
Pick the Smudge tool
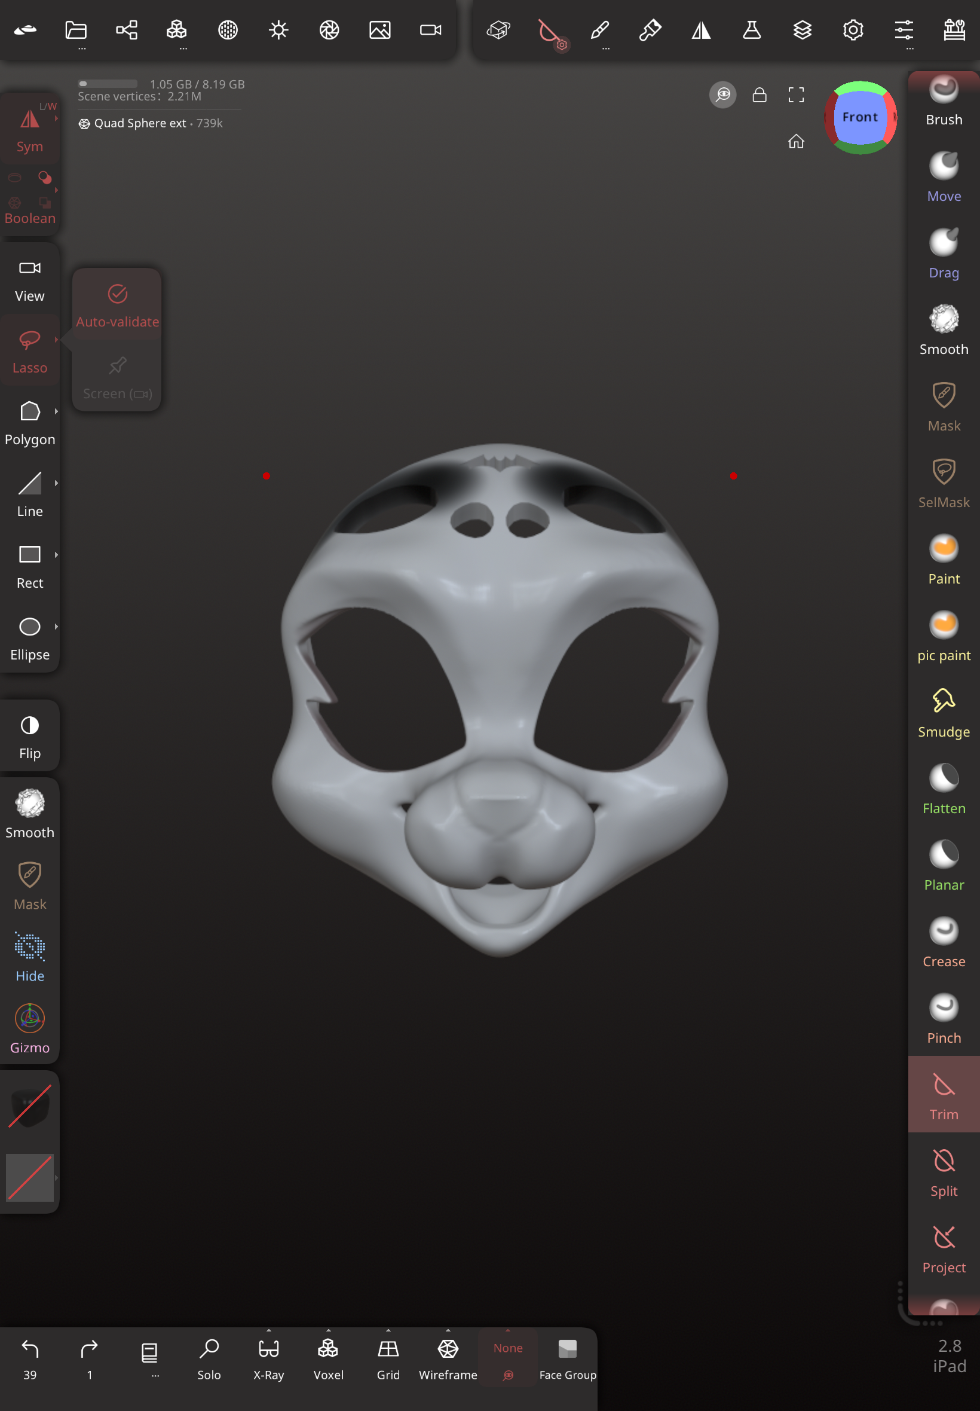coord(943,713)
